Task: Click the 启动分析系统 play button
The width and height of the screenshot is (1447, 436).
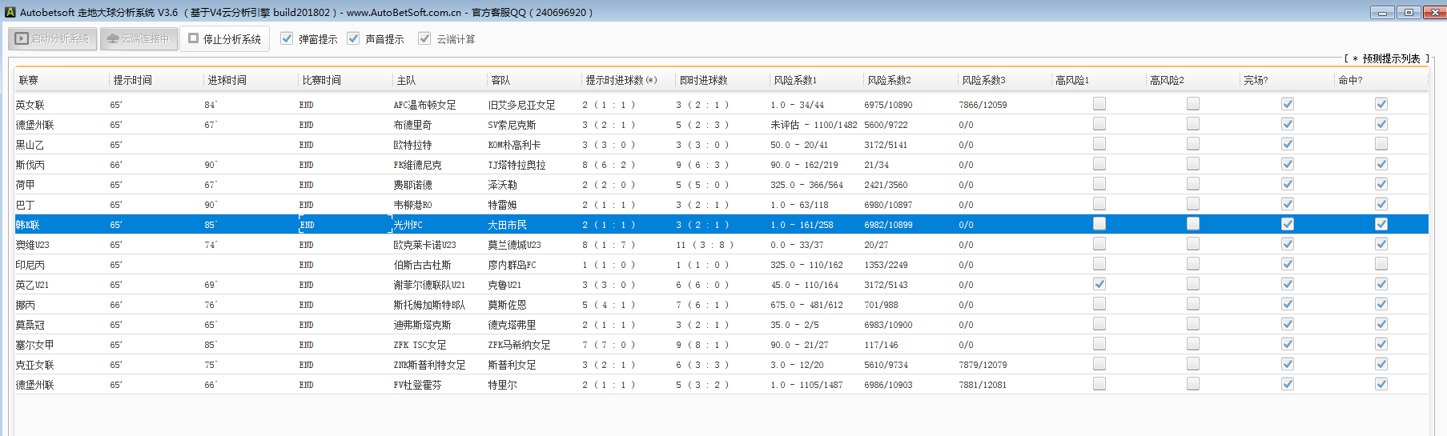Action: pyautogui.click(x=53, y=38)
